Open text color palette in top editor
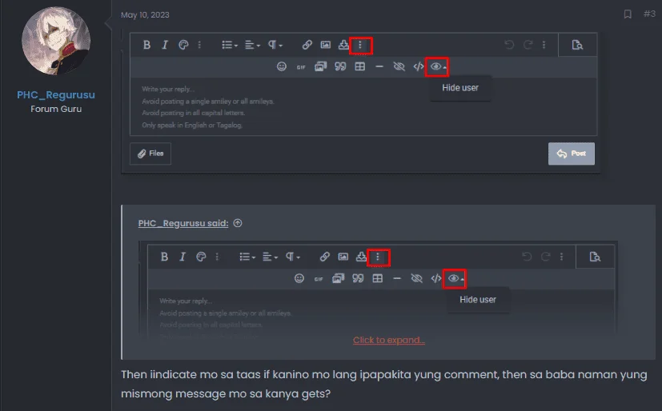Viewport: 662px width, 411px height. 183,45
